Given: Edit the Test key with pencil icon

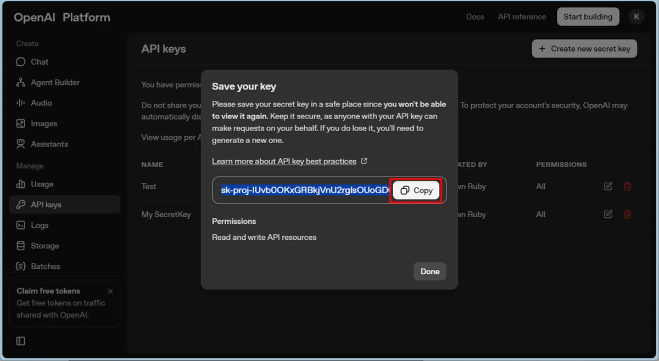Looking at the screenshot, I should click(608, 187).
